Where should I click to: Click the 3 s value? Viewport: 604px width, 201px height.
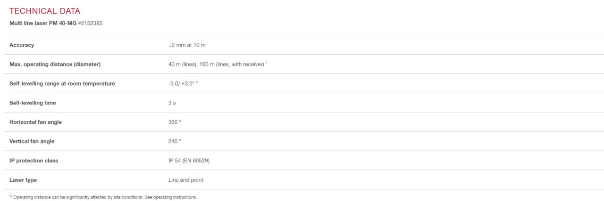(165, 103)
